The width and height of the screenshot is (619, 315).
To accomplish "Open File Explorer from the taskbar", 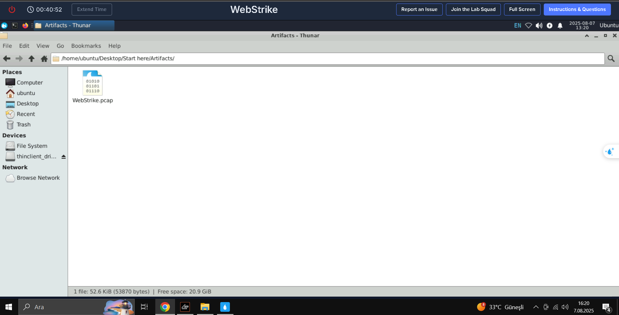I will pyautogui.click(x=205, y=307).
